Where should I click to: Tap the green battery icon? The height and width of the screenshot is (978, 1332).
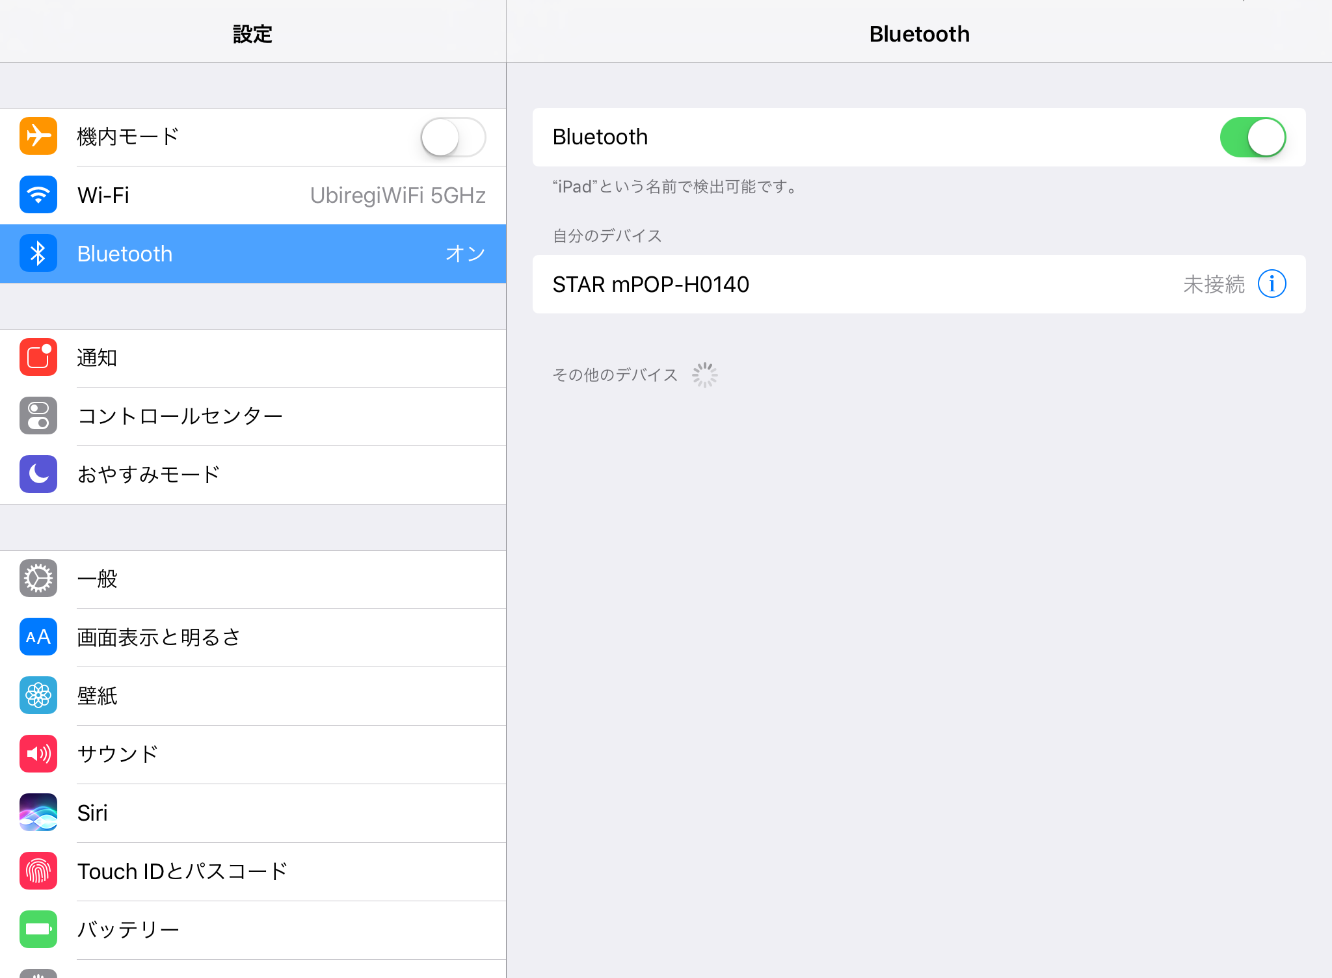[x=38, y=930]
